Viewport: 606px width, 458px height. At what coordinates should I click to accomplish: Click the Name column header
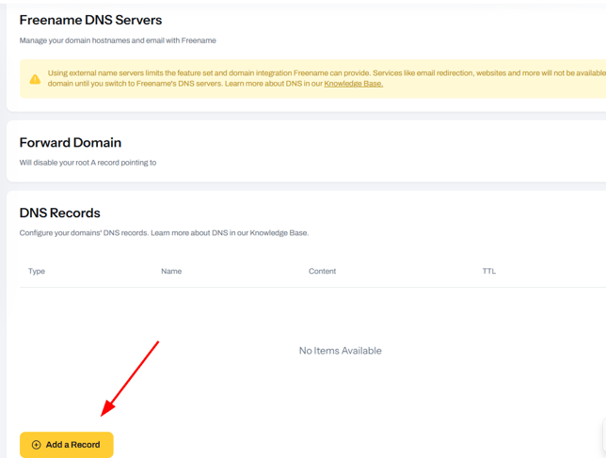[x=171, y=271]
